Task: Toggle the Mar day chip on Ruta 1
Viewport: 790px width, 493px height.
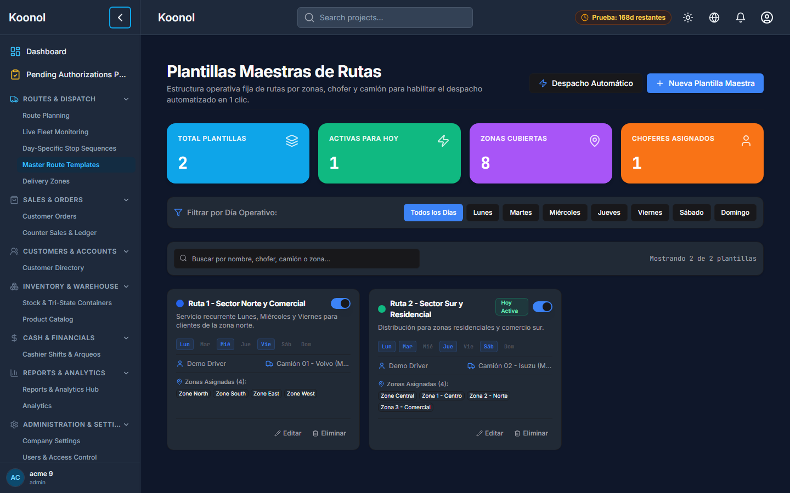Action: [205, 345]
